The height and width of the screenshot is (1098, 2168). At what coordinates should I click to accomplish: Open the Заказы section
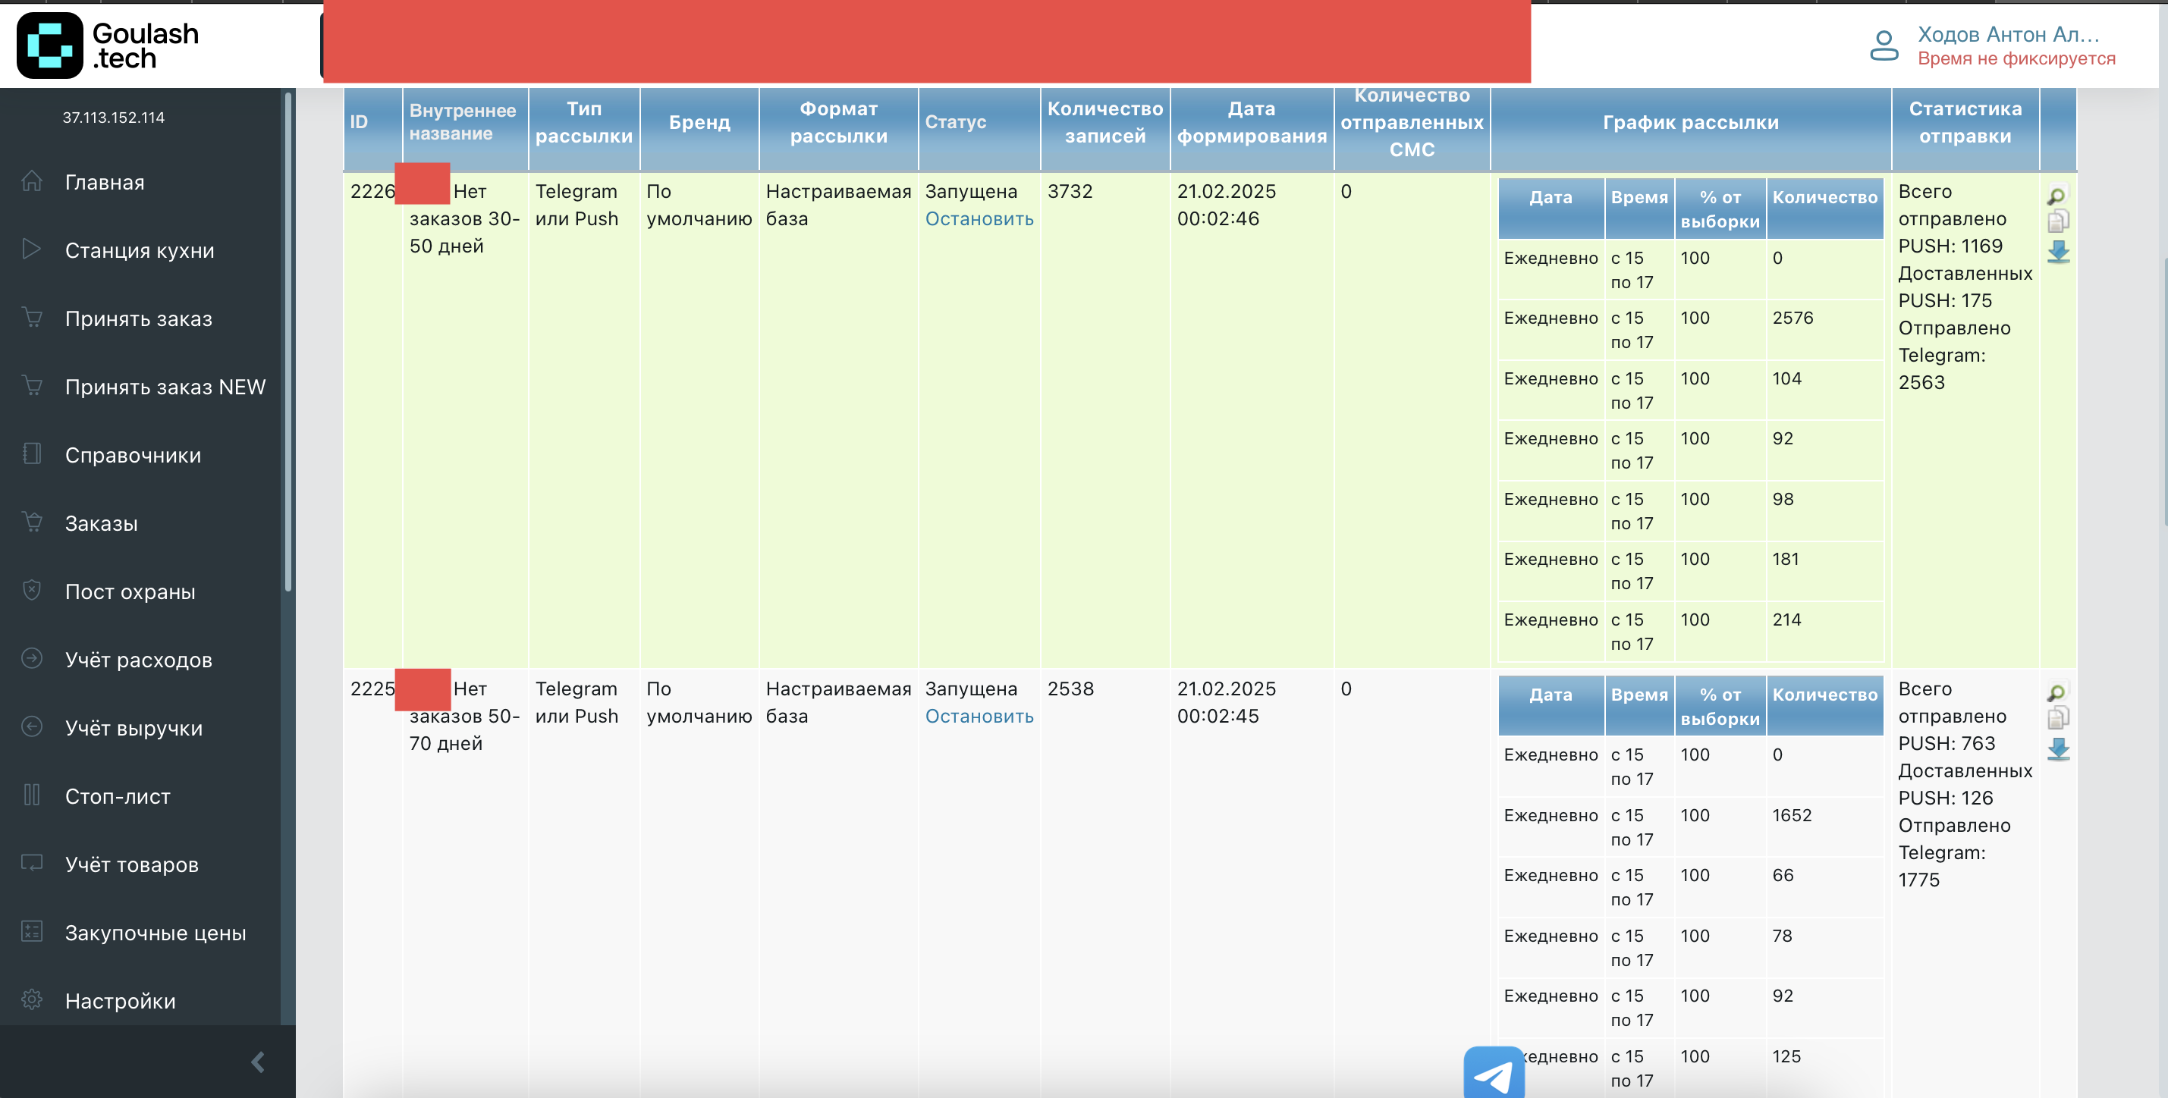(101, 523)
